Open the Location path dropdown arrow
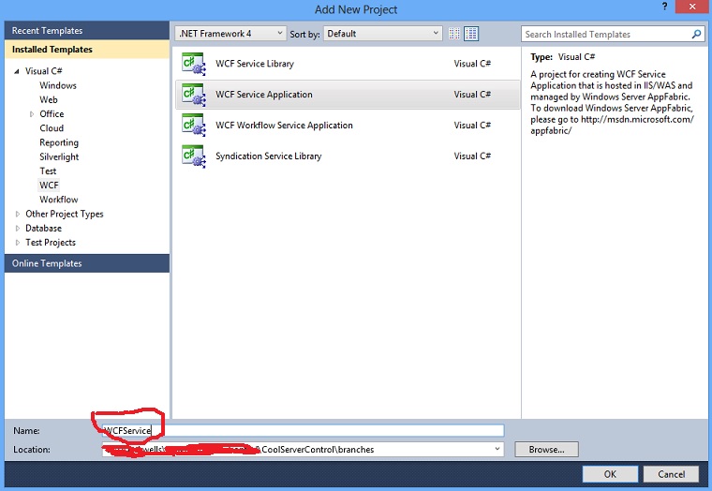Screen dimensions: 712x491 click(497, 449)
